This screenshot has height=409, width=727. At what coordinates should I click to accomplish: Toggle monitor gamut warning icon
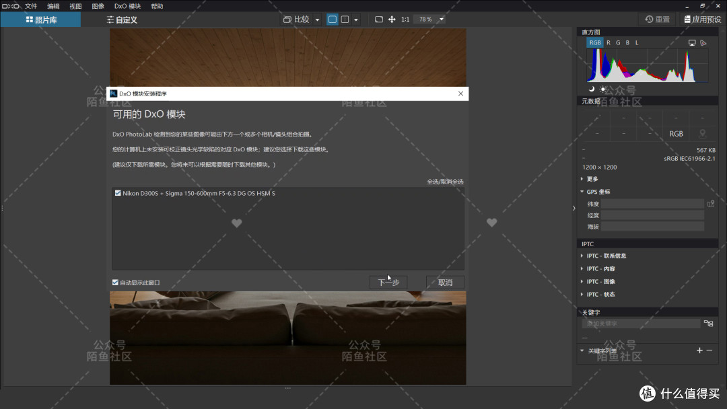(x=692, y=42)
